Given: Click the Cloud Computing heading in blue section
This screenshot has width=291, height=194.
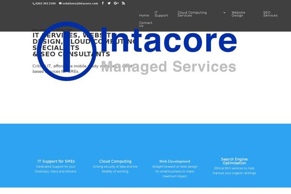Looking at the screenshot, I should tap(115, 162).
